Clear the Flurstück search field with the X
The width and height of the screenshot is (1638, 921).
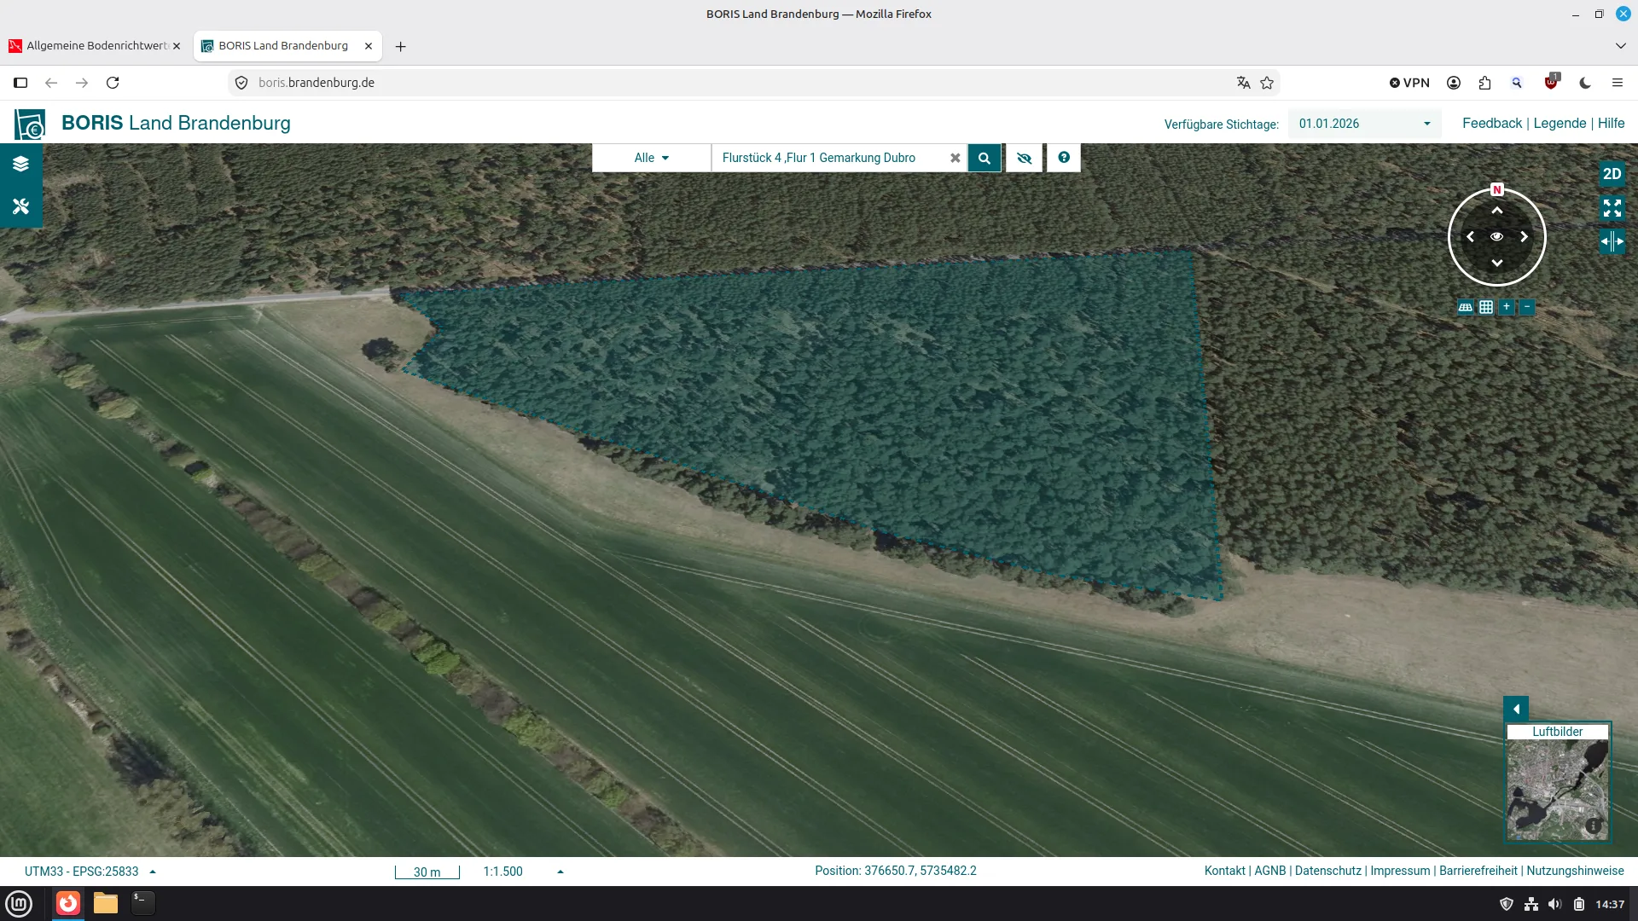pyautogui.click(x=955, y=158)
